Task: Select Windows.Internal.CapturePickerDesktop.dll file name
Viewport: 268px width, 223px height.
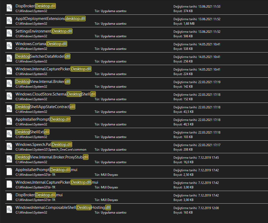Action: [x=53, y=69]
